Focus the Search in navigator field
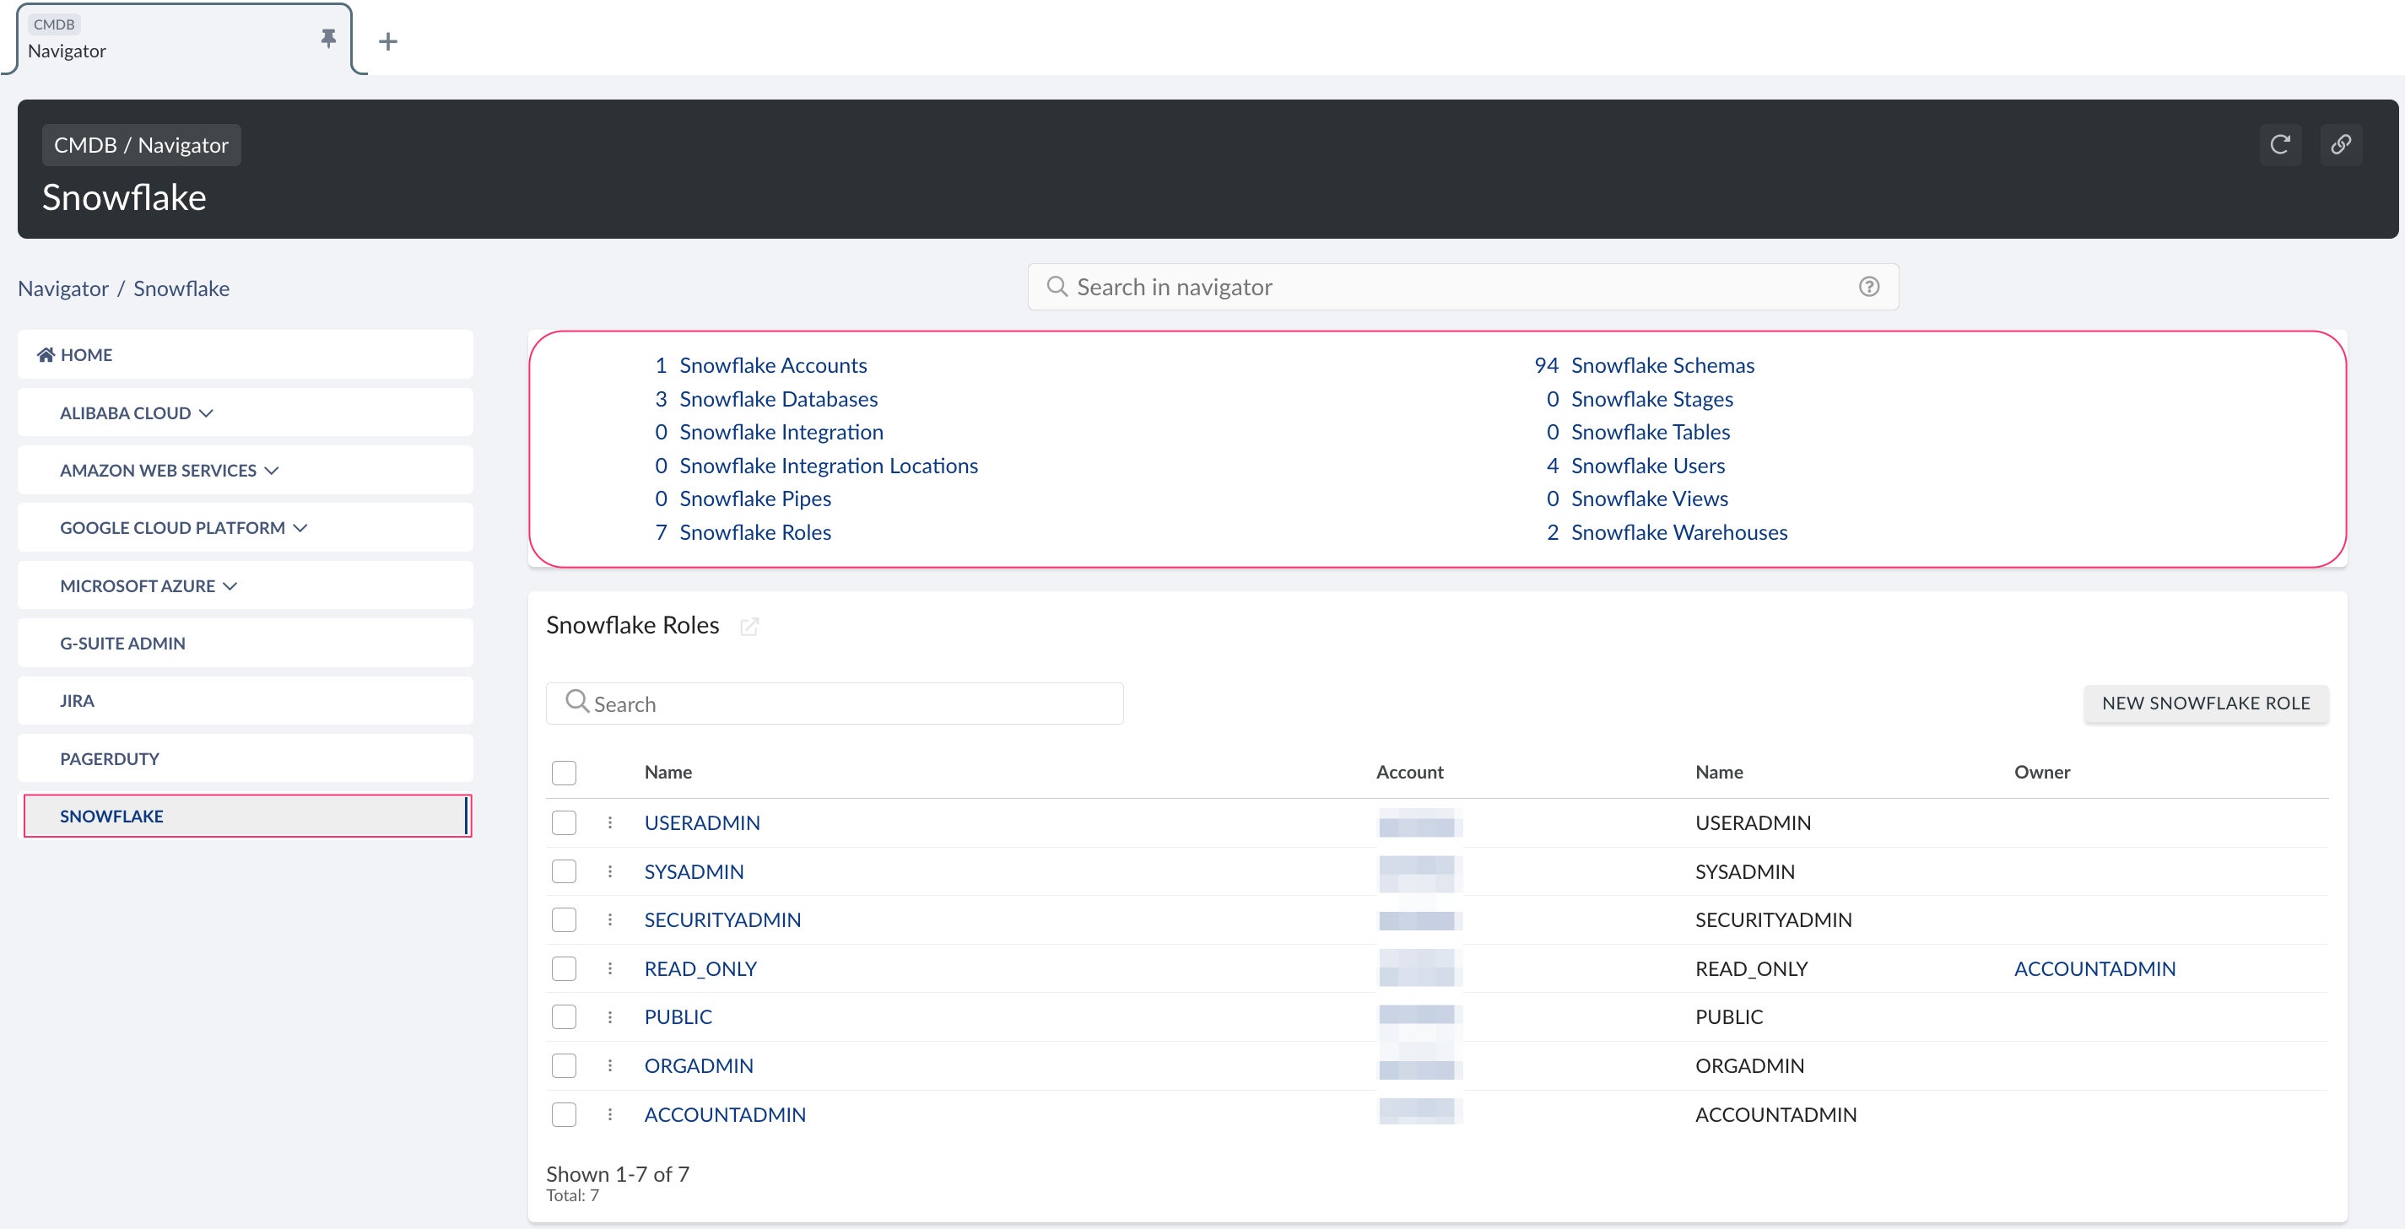The width and height of the screenshot is (2405, 1229). click(1462, 288)
